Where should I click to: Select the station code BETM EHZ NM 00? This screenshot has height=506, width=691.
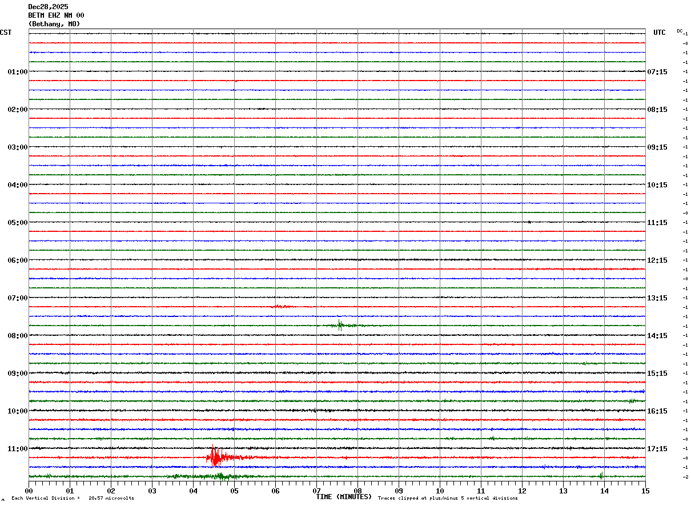point(56,15)
